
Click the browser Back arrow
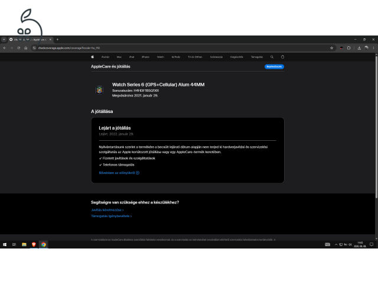coord(5,48)
